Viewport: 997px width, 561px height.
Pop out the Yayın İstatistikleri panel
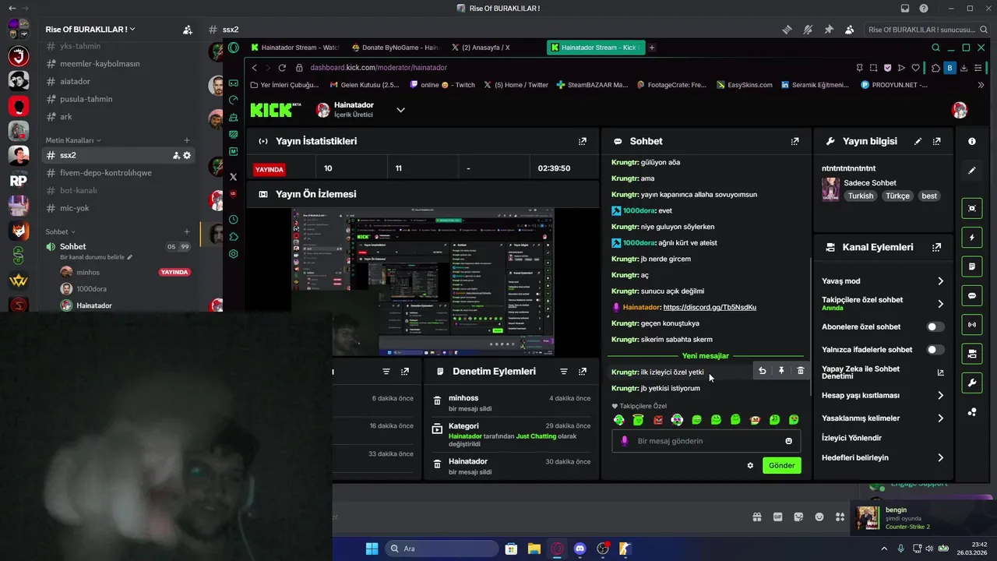click(x=582, y=142)
